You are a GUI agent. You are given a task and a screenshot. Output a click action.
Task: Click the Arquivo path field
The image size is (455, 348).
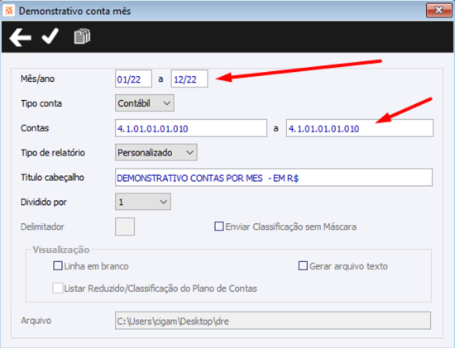(x=273, y=321)
